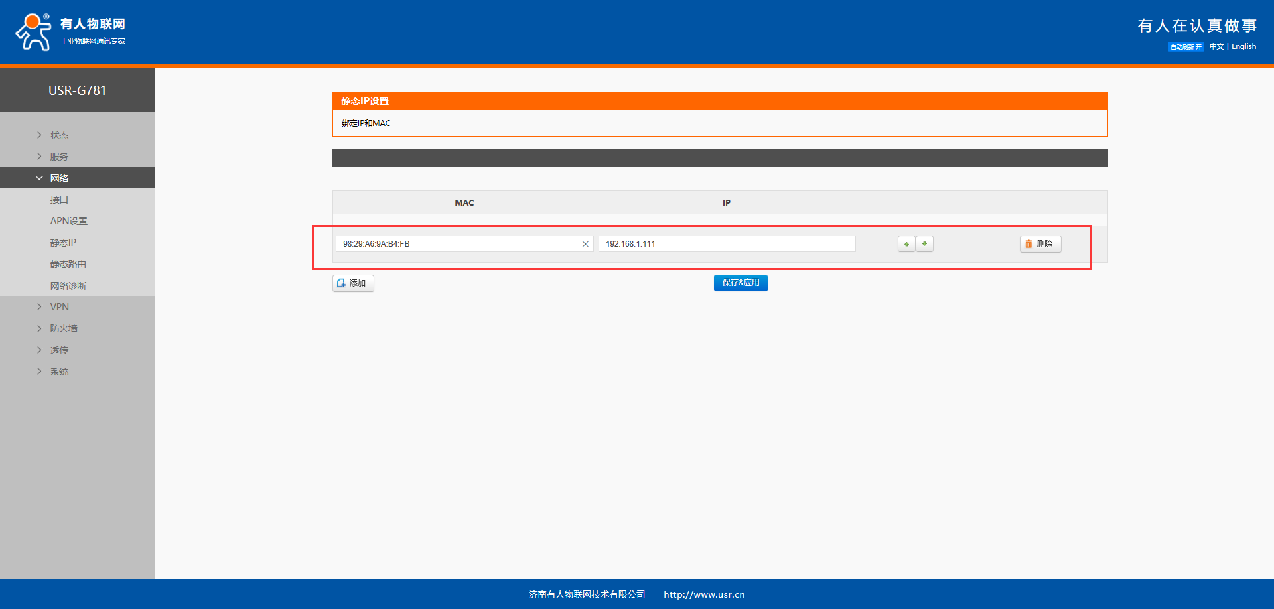This screenshot has width=1274, height=609.
Task: Click the 有人物联网 logo
Action: (x=70, y=32)
